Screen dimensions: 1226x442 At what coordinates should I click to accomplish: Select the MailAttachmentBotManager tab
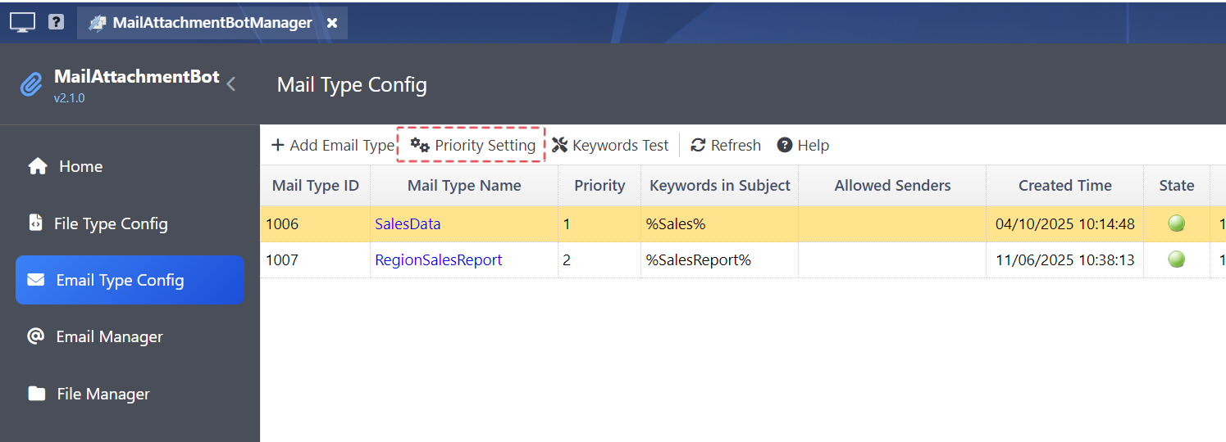point(212,23)
